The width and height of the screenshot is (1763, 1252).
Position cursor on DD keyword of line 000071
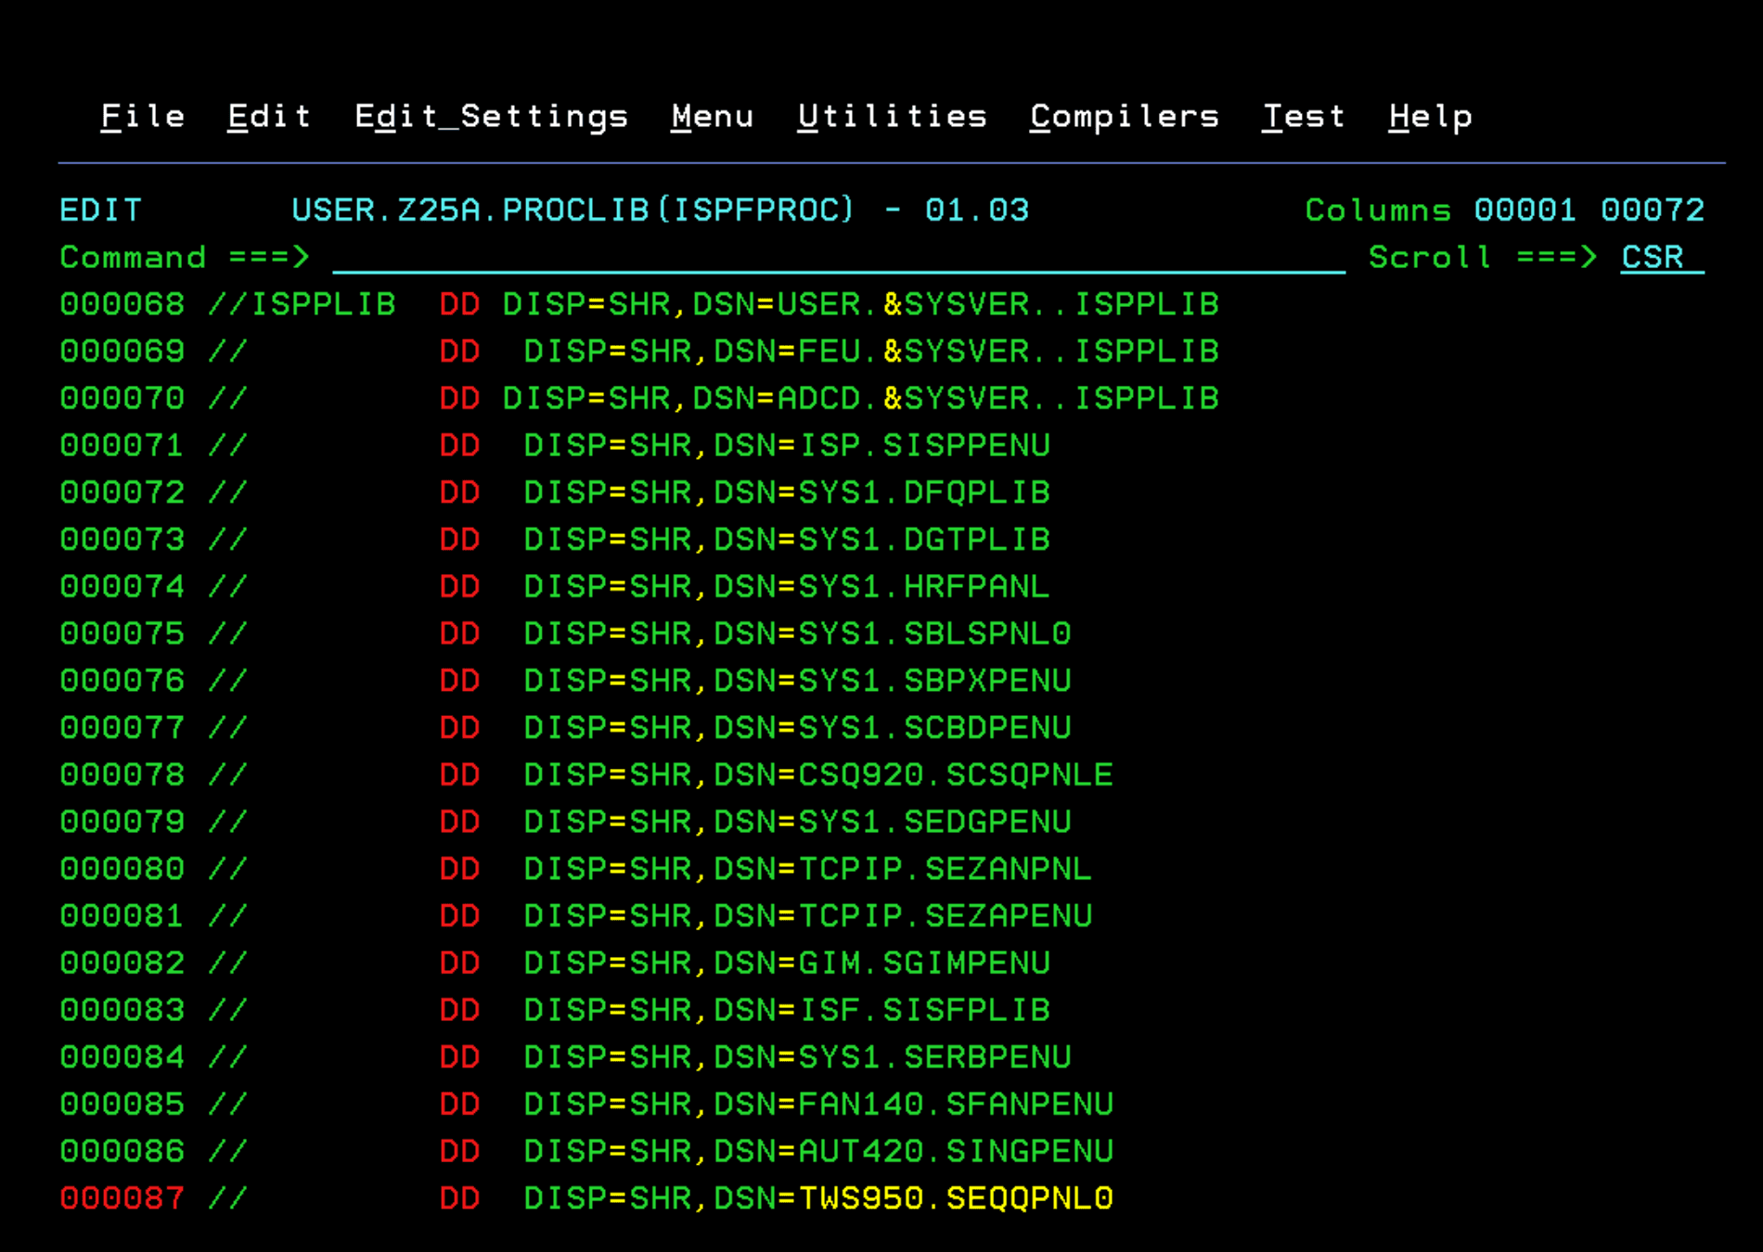pos(459,445)
